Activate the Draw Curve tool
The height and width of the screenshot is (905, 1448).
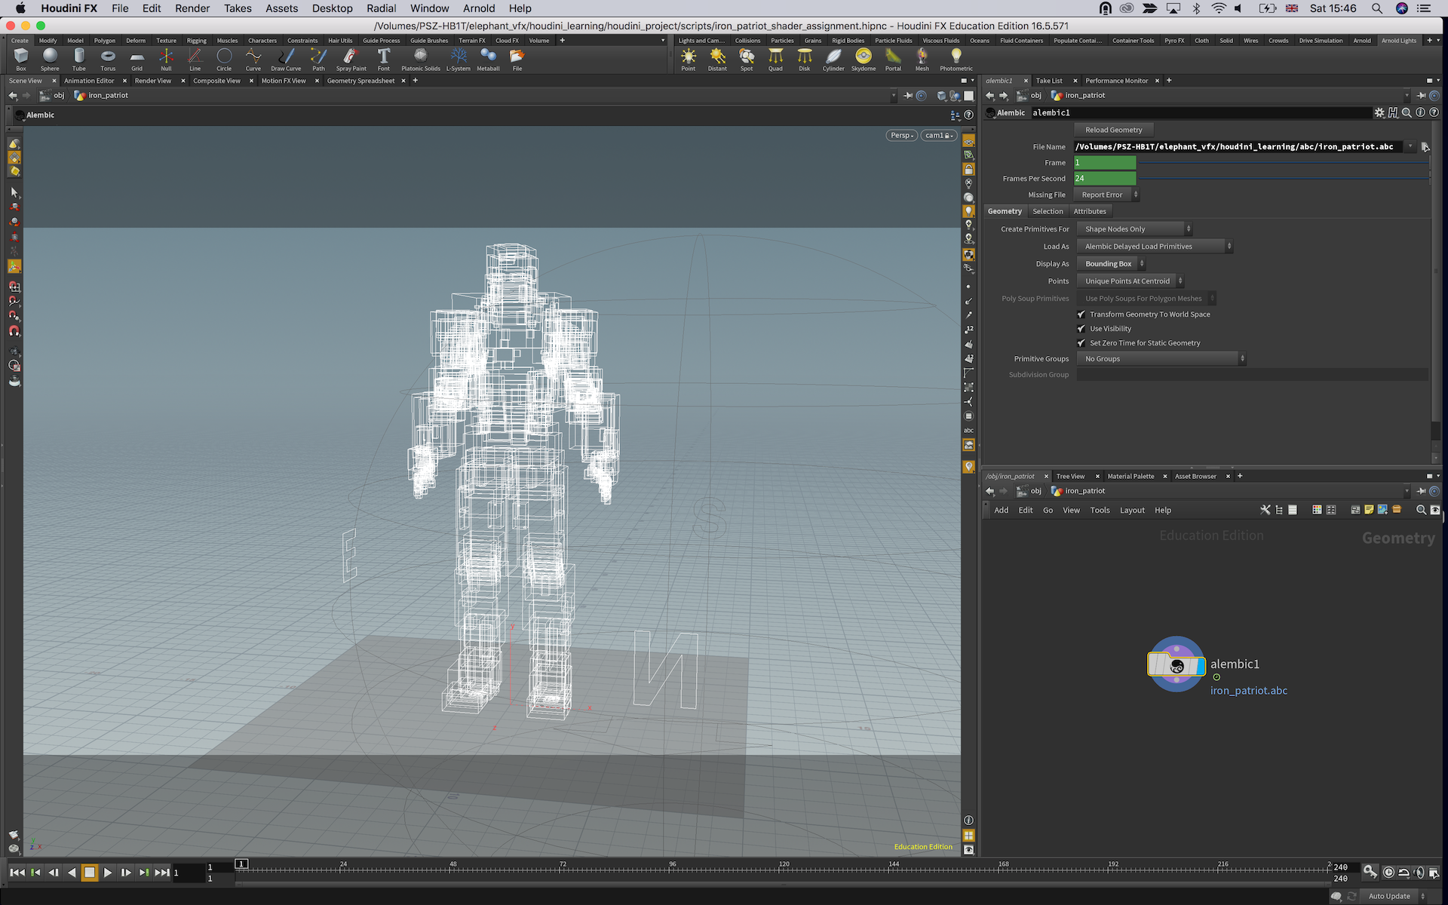coord(286,59)
